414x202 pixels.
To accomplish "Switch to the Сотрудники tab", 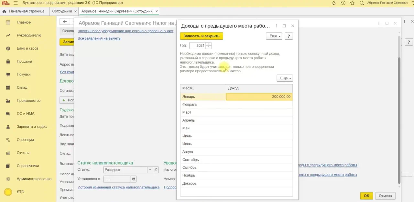I will coord(62,11).
